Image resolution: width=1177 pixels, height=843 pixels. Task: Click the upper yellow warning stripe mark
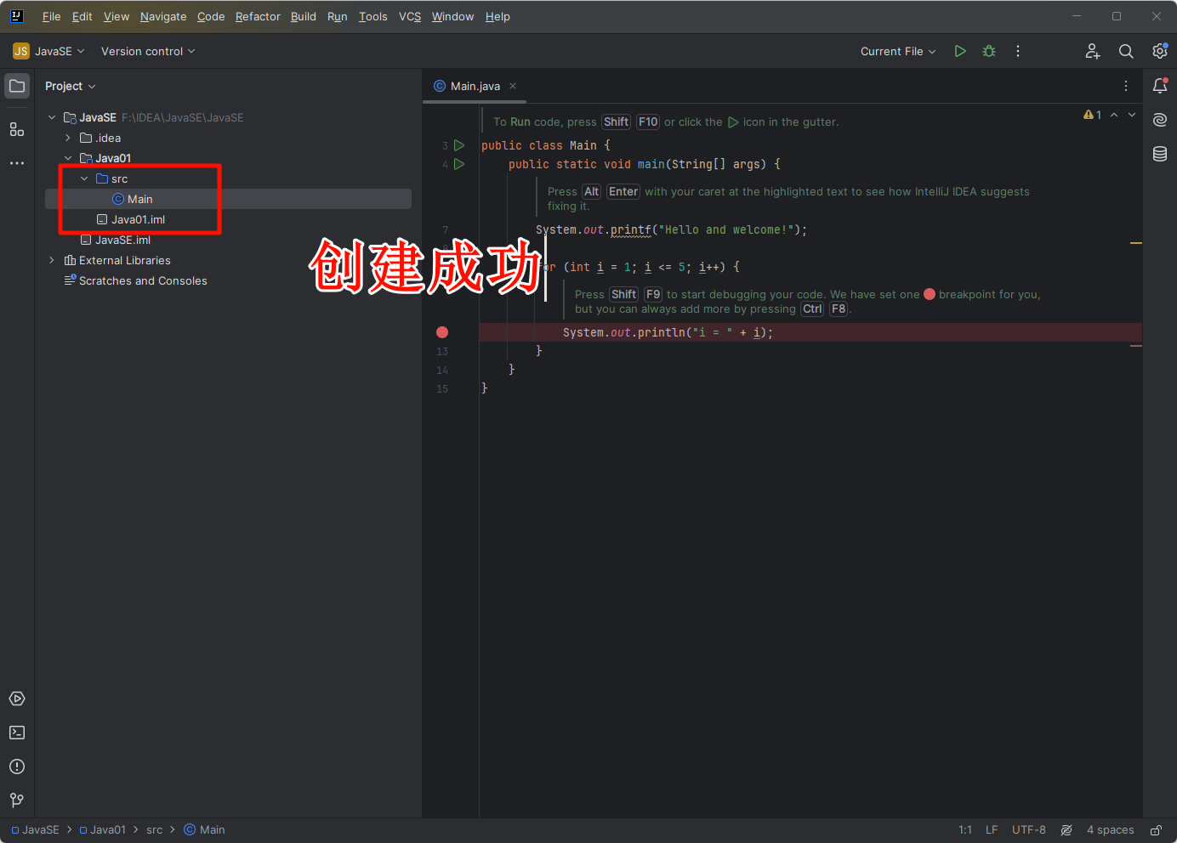(x=1136, y=243)
